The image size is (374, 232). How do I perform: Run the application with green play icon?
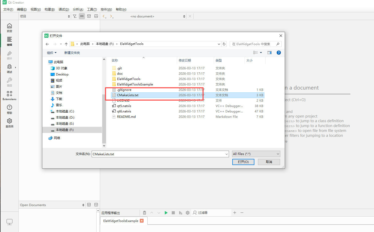[x=166, y=213]
